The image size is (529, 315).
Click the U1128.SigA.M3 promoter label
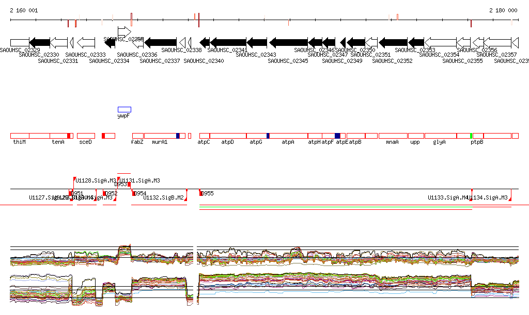point(96,180)
